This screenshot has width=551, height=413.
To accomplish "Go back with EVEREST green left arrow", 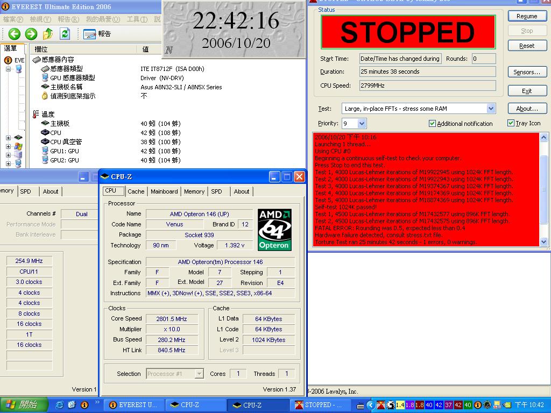I will click(x=14, y=34).
